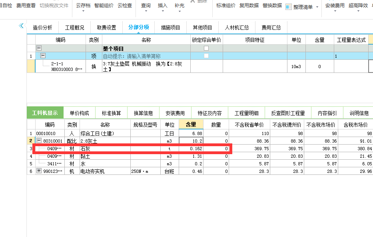Image resolution: width=373 pixels, height=237 pixels.
Task: Click the 380.84 含税市场价 cell
Action: pyautogui.click(x=356, y=149)
